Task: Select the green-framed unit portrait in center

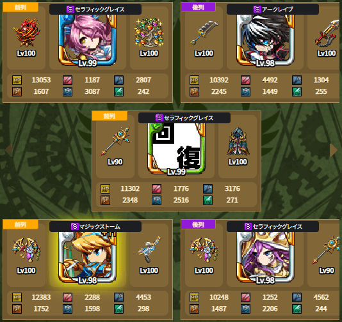Action: coord(177,149)
